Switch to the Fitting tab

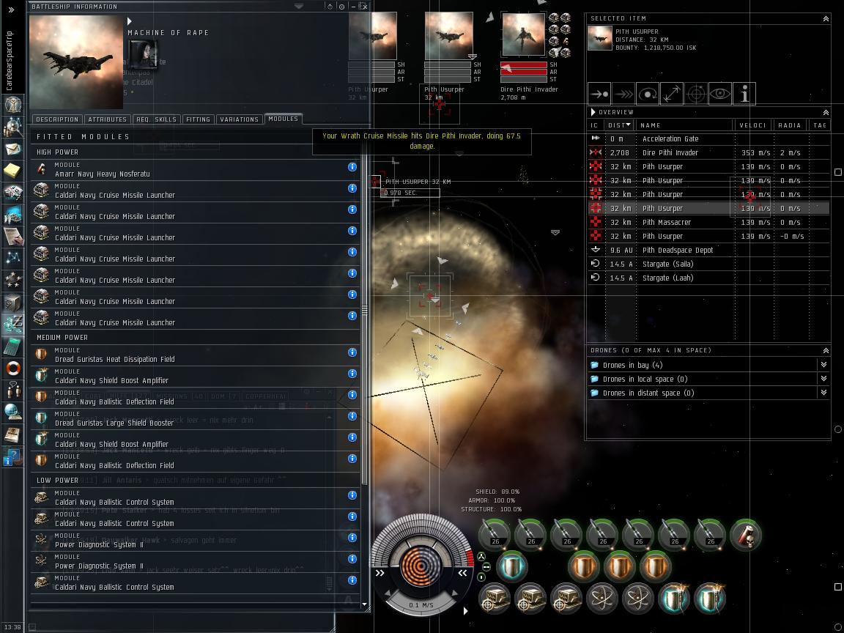[x=198, y=119]
